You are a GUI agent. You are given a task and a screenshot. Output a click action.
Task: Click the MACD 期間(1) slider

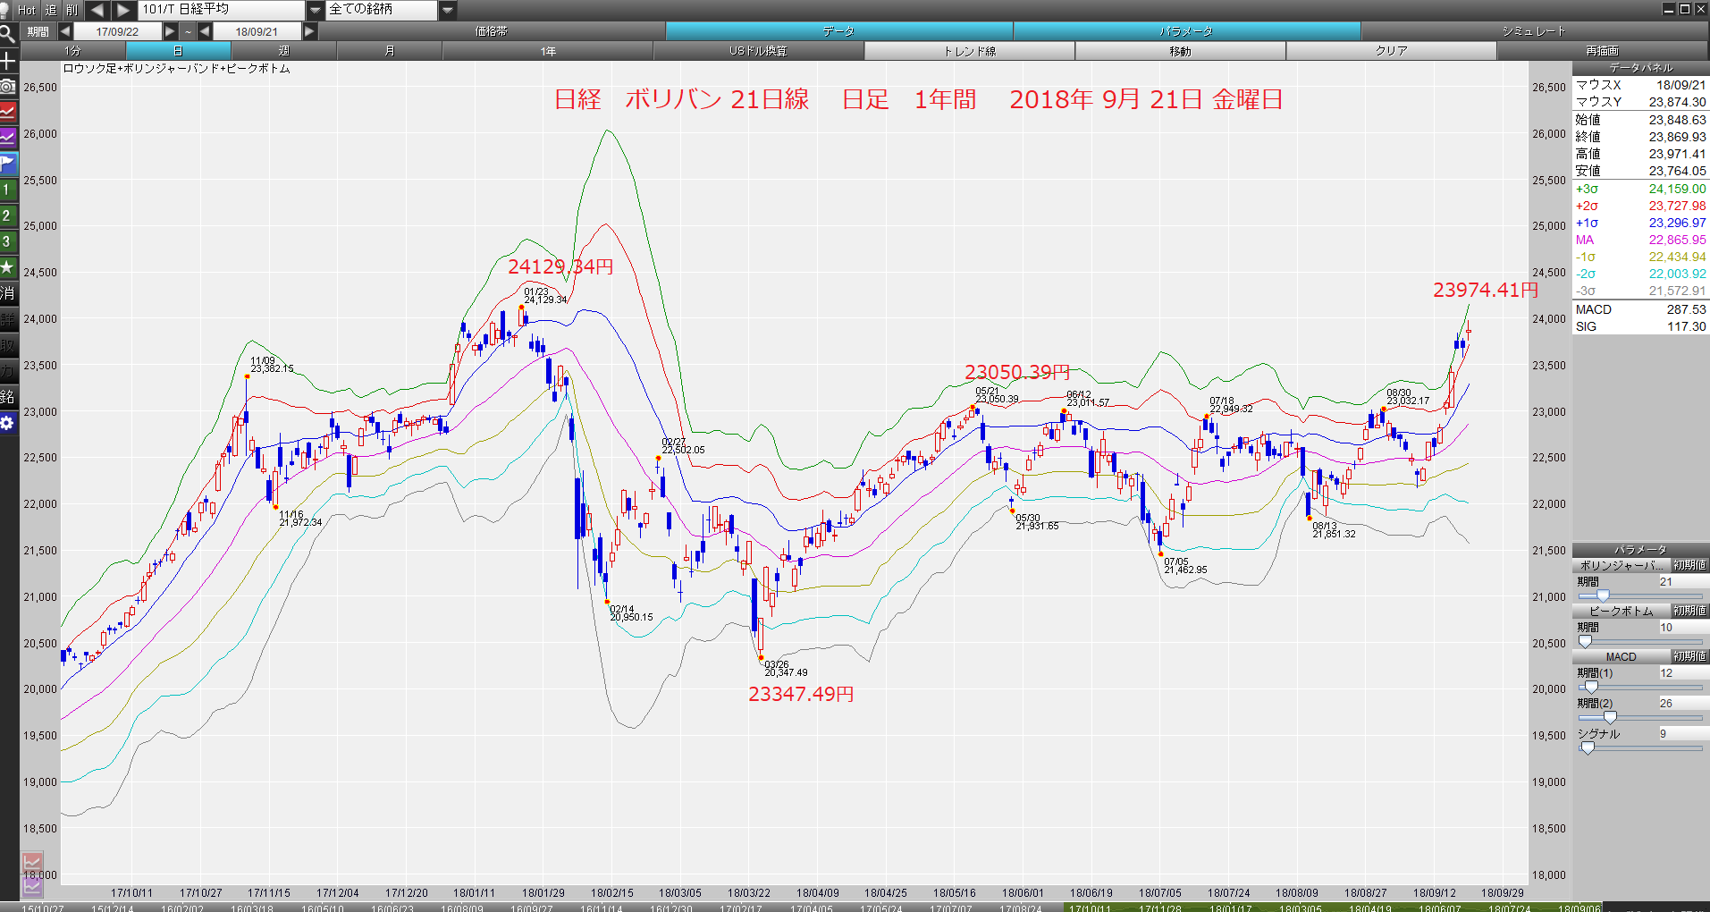coord(1640,687)
